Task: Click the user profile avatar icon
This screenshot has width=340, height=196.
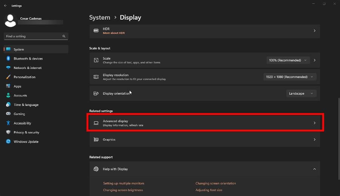Action: coord(10,21)
